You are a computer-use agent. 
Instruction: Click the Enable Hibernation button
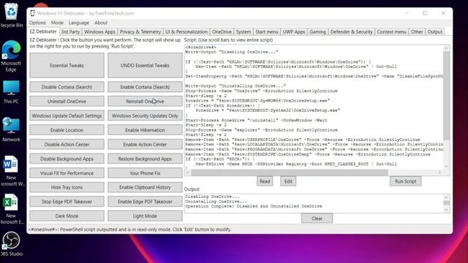(x=145, y=130)
